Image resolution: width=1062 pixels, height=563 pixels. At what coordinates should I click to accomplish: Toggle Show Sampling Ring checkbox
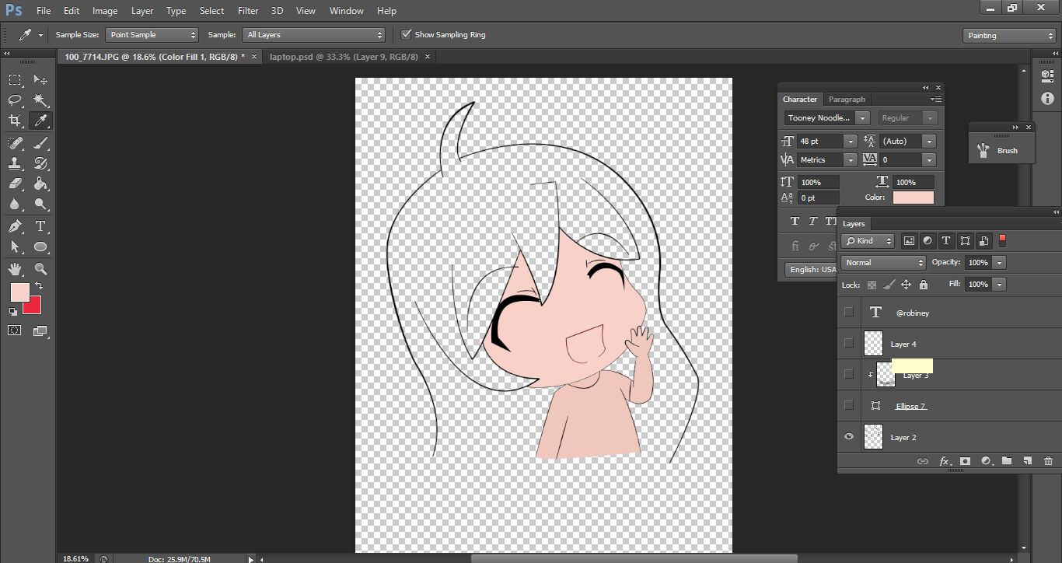406,35
